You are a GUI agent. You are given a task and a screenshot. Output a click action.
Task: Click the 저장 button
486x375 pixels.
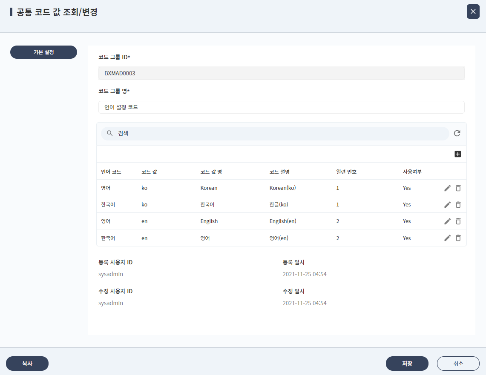407,364
